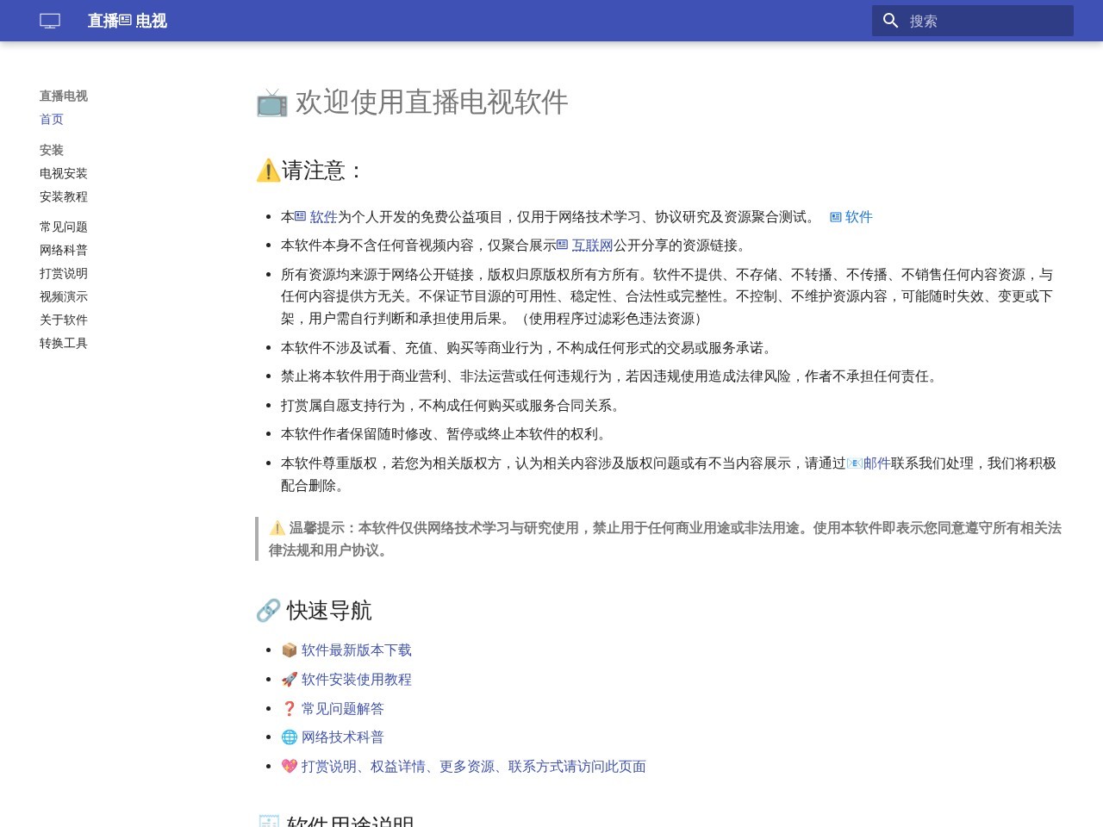Click 安装 sidebar section label
Viewport: 1103px width, 827px height.
(52, 150)
